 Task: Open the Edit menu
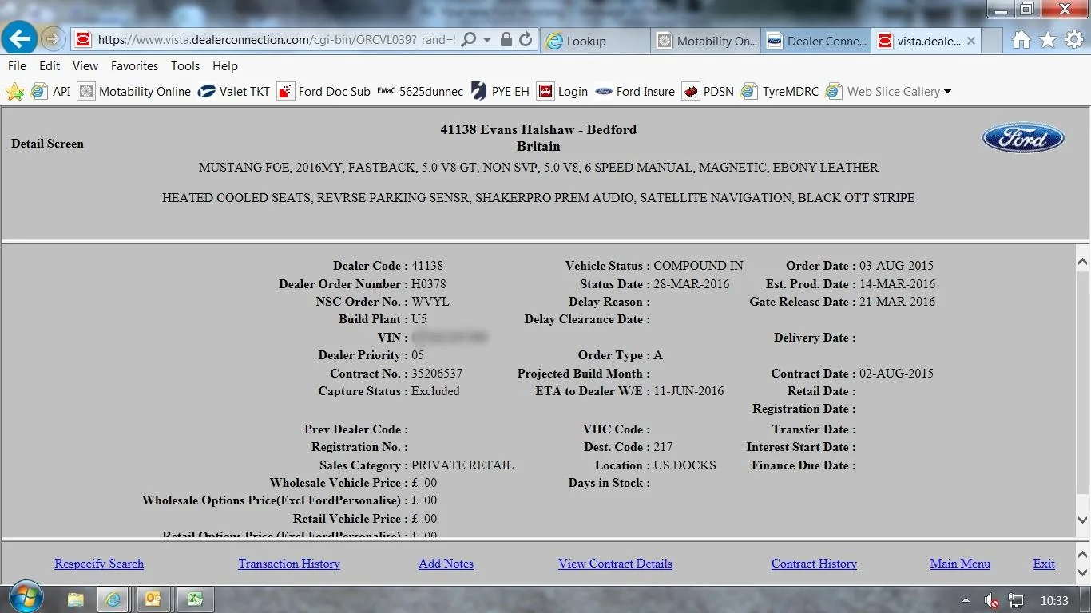pos(50,66)
